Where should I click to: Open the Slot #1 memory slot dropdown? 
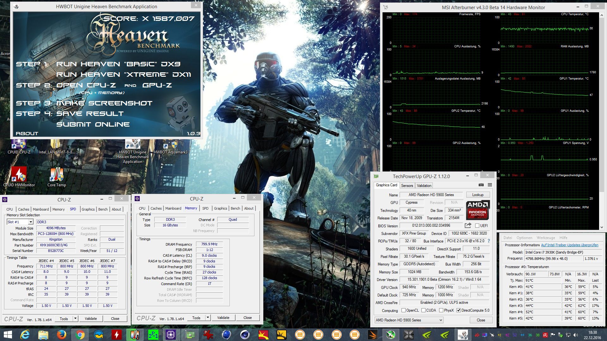[20, 222]
